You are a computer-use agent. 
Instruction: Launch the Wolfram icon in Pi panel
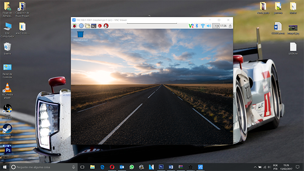point(106,26)
